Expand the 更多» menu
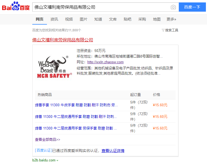 (171, 19)
